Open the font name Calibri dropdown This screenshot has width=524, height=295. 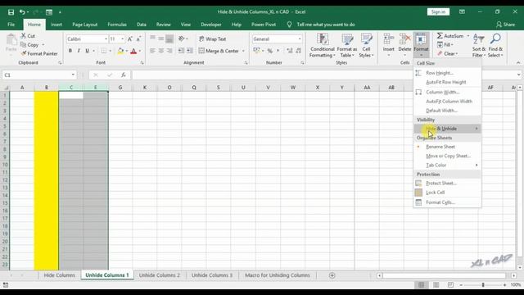click(x=106, y=39)
